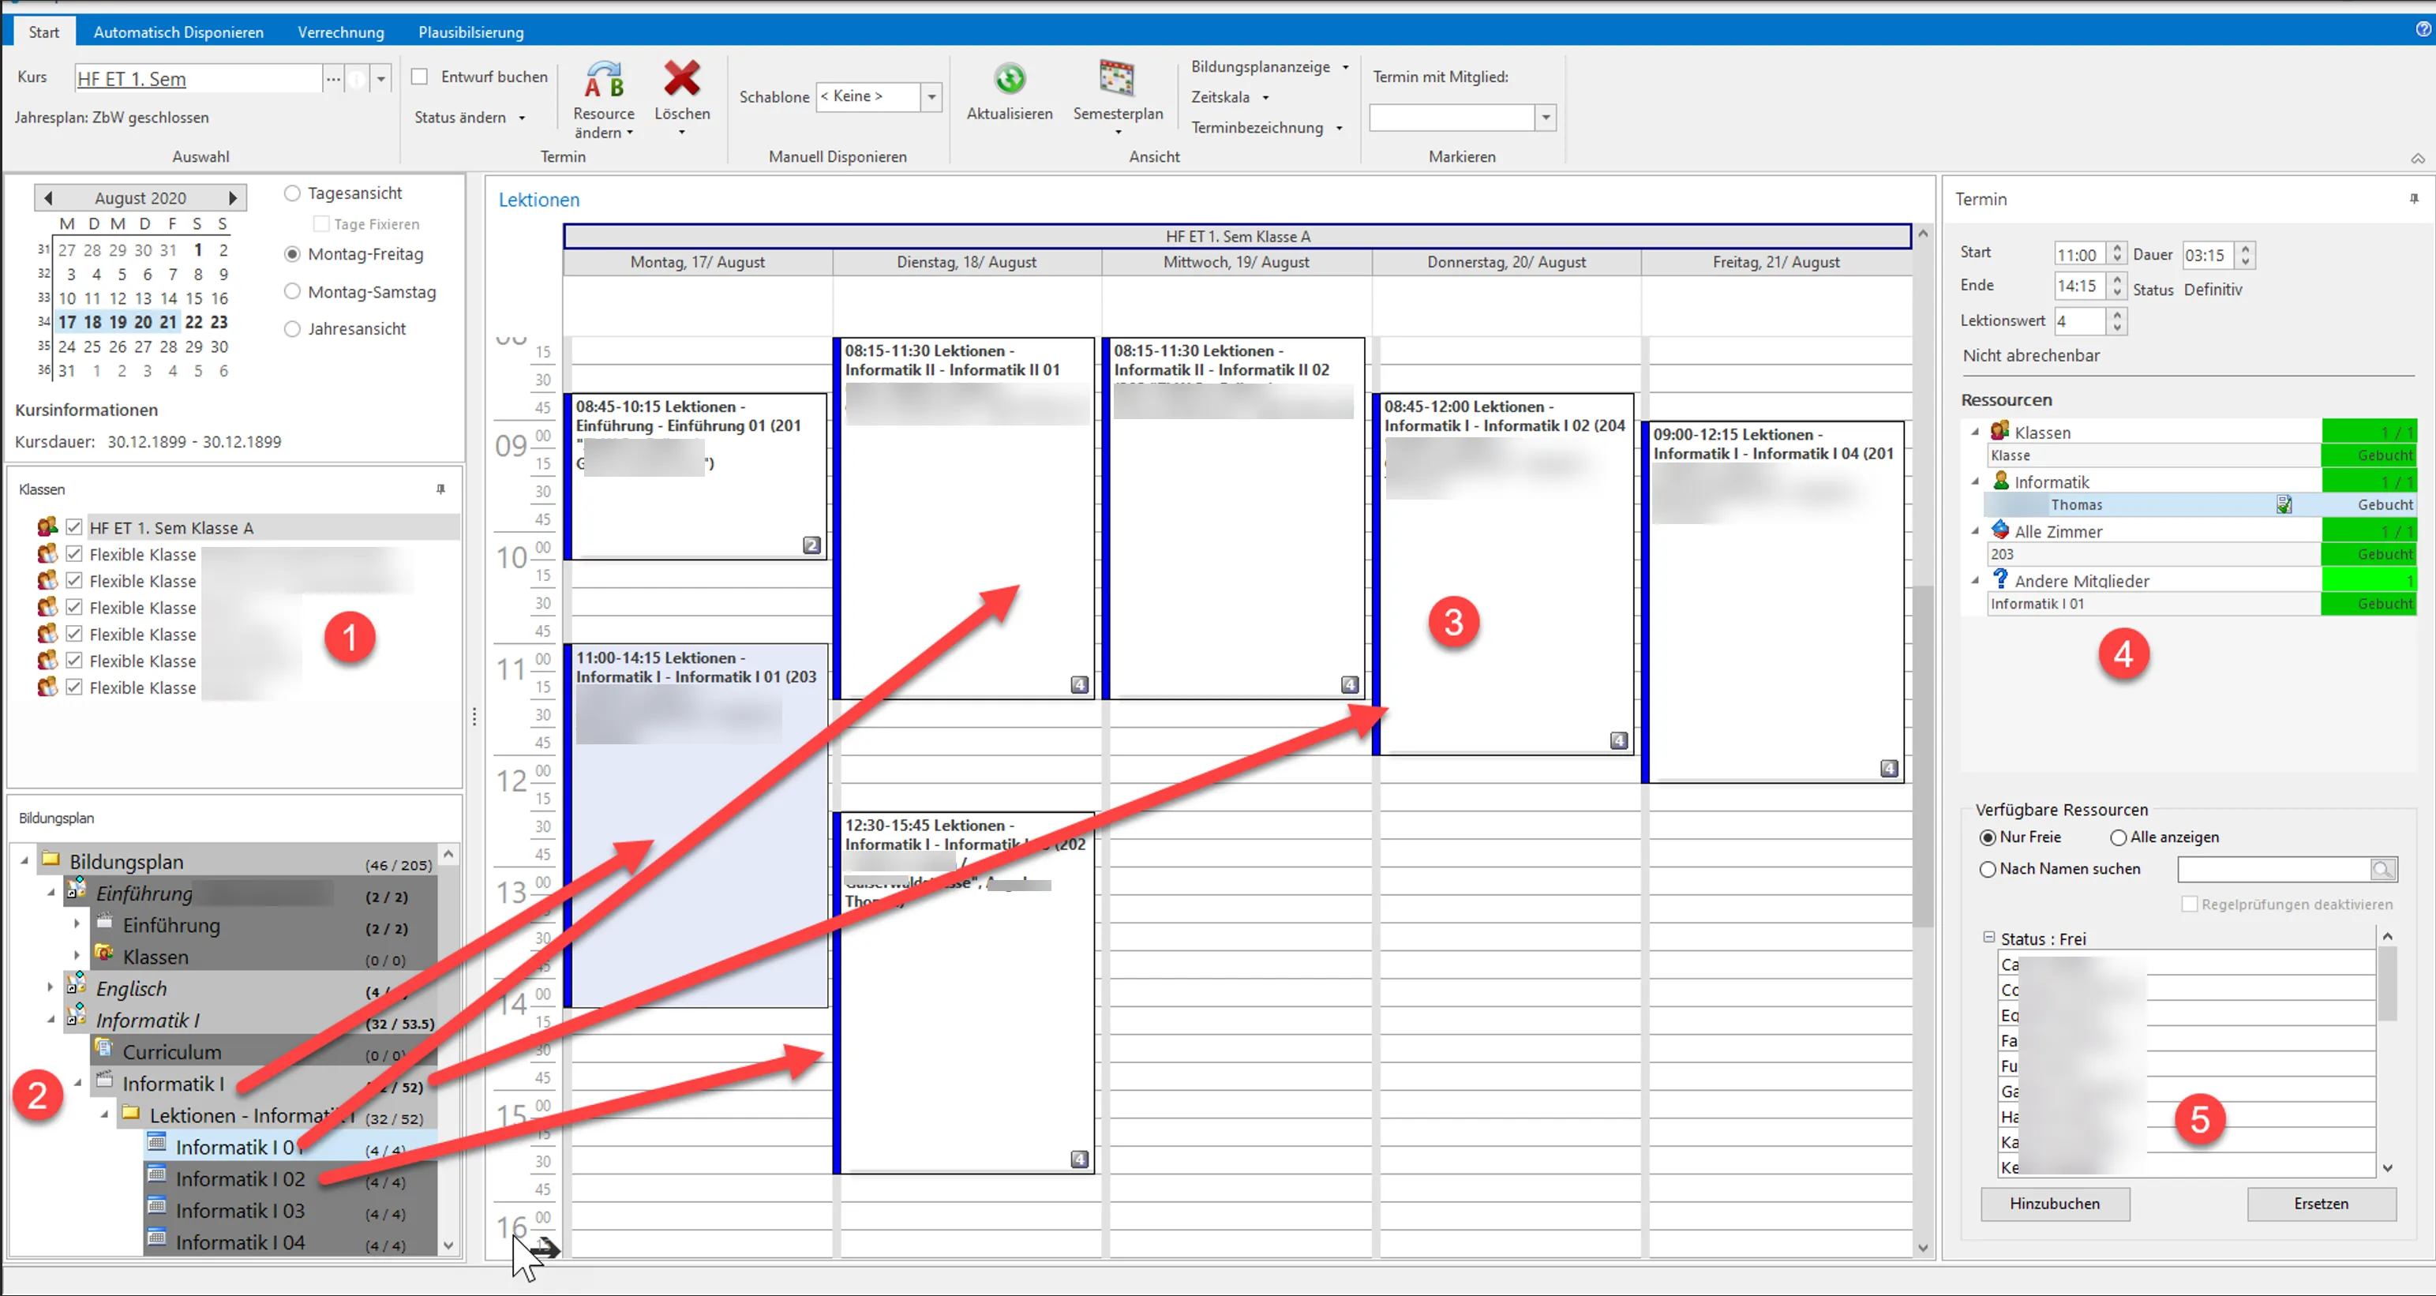Image resolution: width=2436 pixels, height=1296 pixels.
Task: Select the Montag-Samstag view option
Action: [x=292, y=291]
